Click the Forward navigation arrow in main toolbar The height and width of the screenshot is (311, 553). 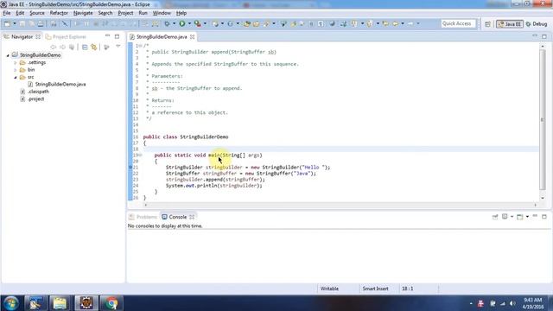pyautogui.click(x=410, y=23)
